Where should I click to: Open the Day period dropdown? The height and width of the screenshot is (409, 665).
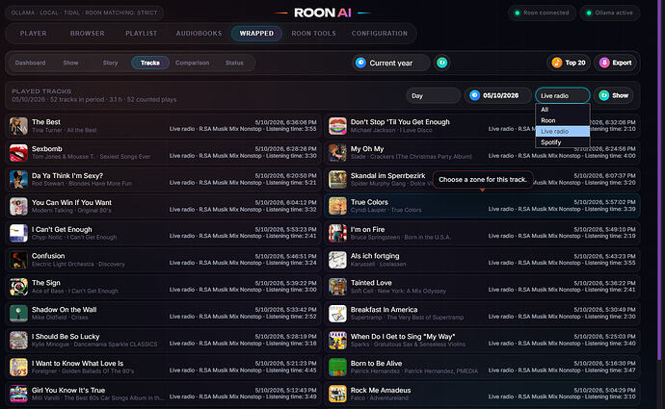pos(433,95)
